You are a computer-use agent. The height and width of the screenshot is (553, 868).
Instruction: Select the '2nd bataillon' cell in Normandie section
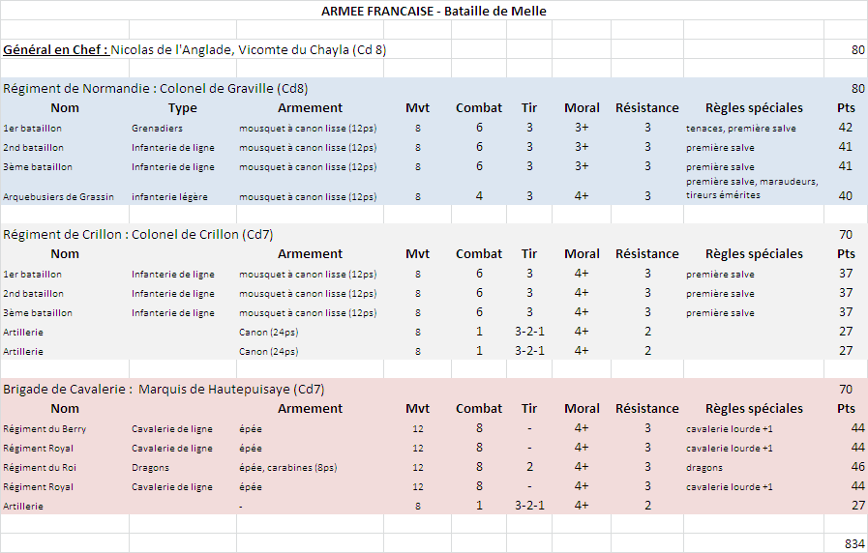click(x=33, y=148)
